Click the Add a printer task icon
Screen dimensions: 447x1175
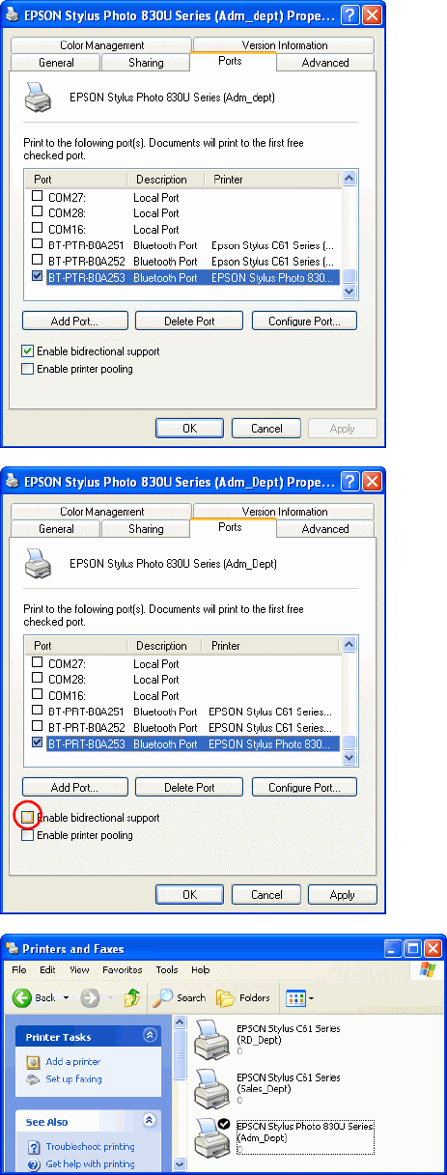[x=33, y=1062]
